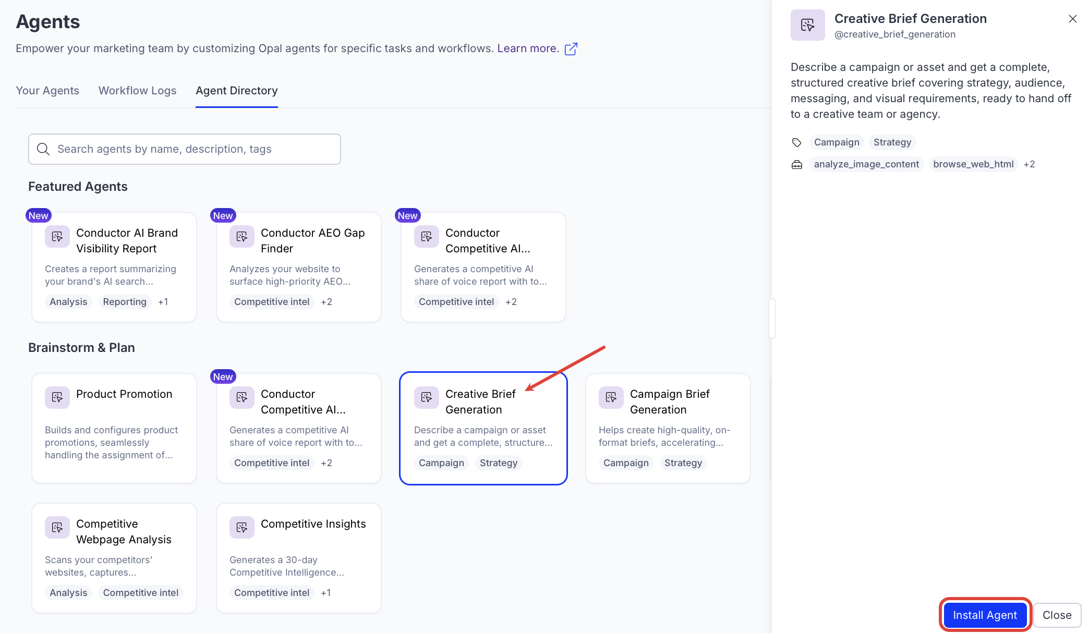
Task: Click Competitive intel tag on Competitive Insights card
Action: [272, 593]
